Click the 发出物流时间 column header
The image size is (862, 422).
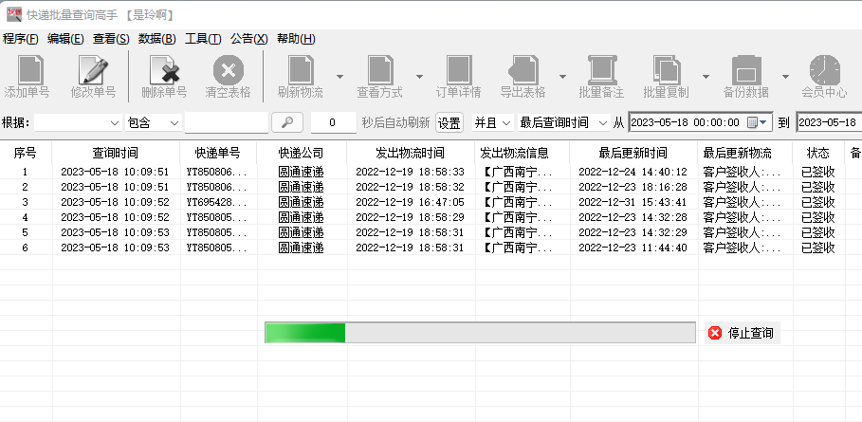click(x=410, y=153)
